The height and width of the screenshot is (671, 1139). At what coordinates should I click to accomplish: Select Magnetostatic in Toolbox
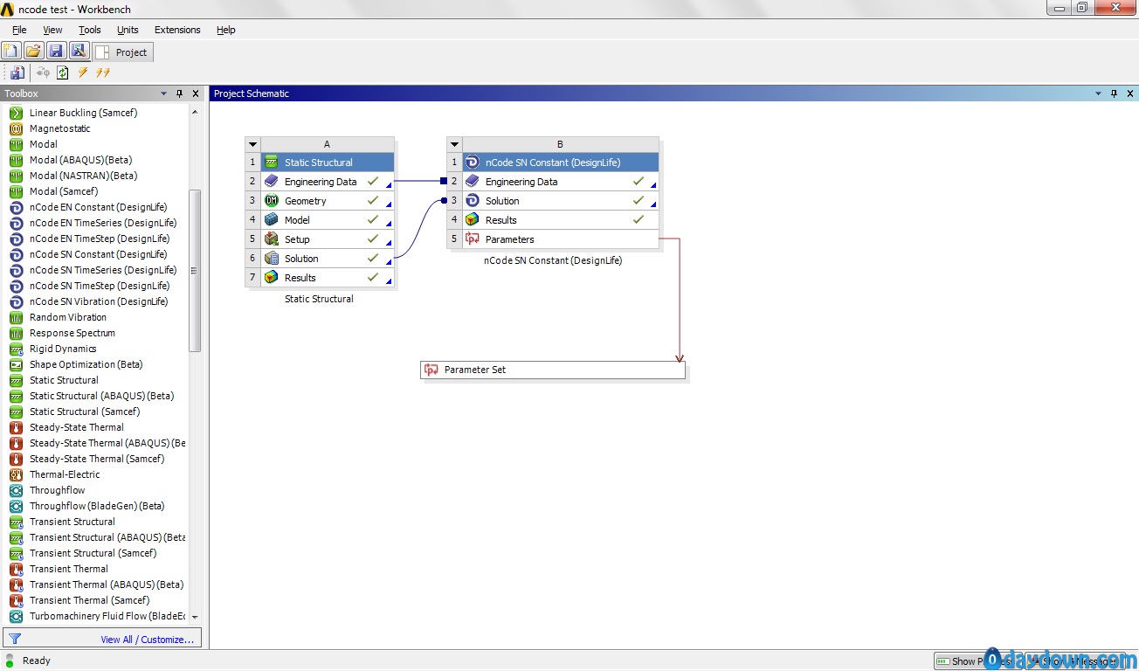tap(60, 128)
